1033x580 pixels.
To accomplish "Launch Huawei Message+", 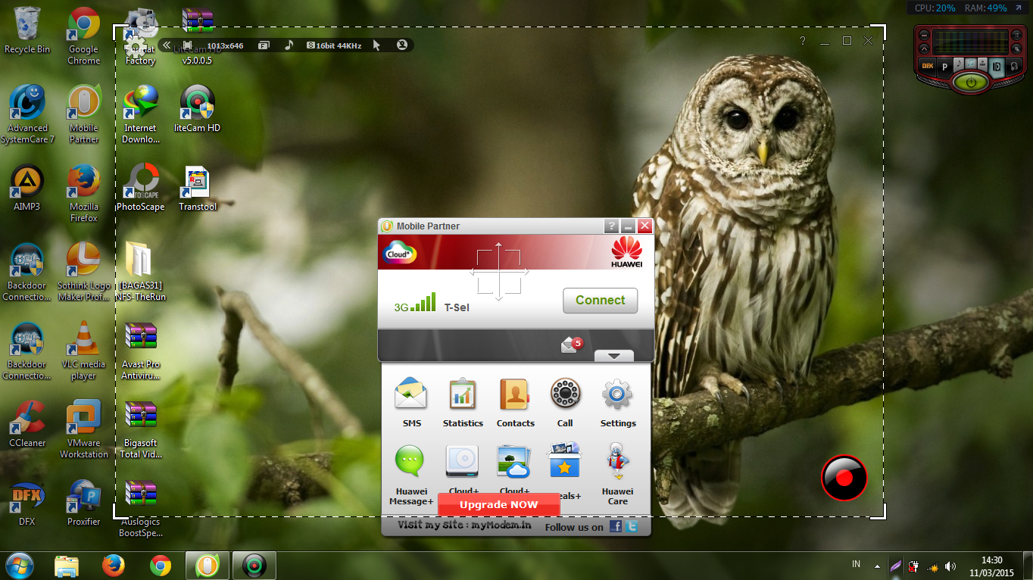I will point(409,462).
